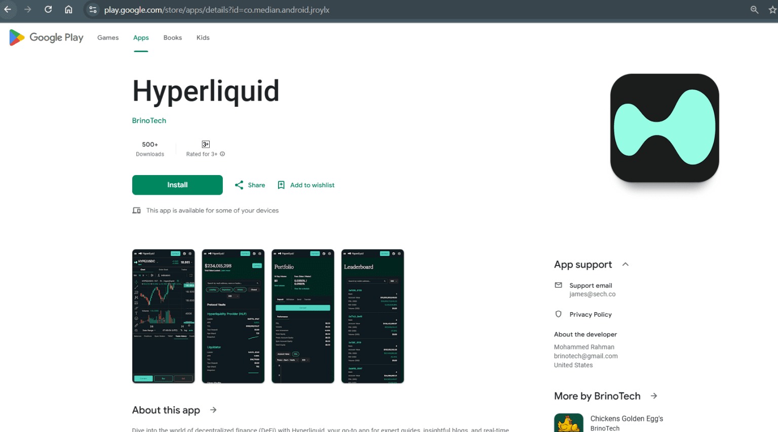The width and height of the screenshot is (778, 432).
Task: Switch to the Games tab
Action: [x=108, y=38]
